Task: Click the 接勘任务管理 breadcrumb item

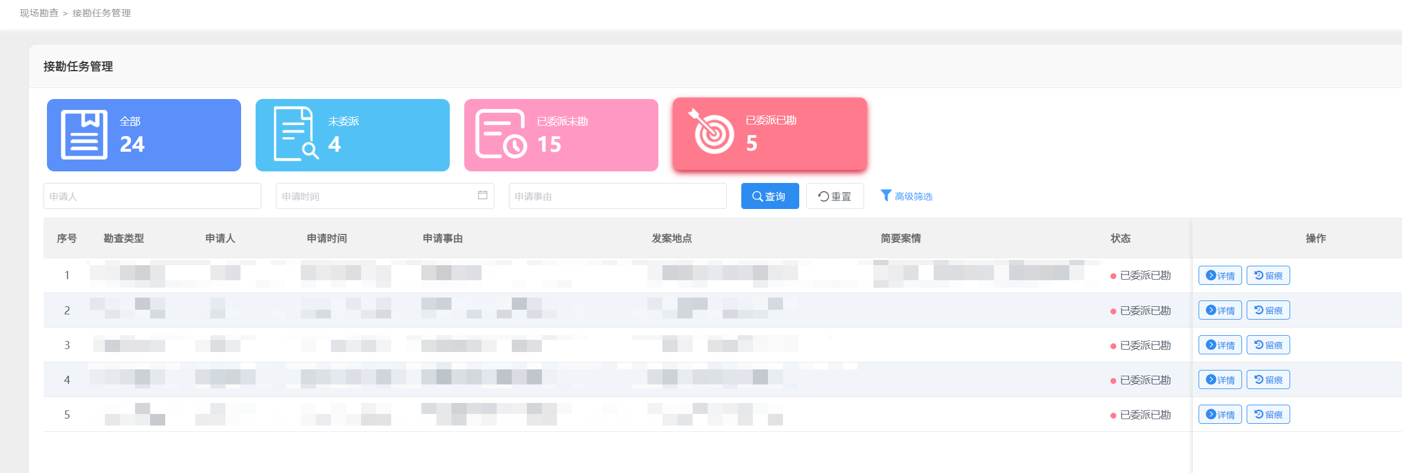Action: 101,13
